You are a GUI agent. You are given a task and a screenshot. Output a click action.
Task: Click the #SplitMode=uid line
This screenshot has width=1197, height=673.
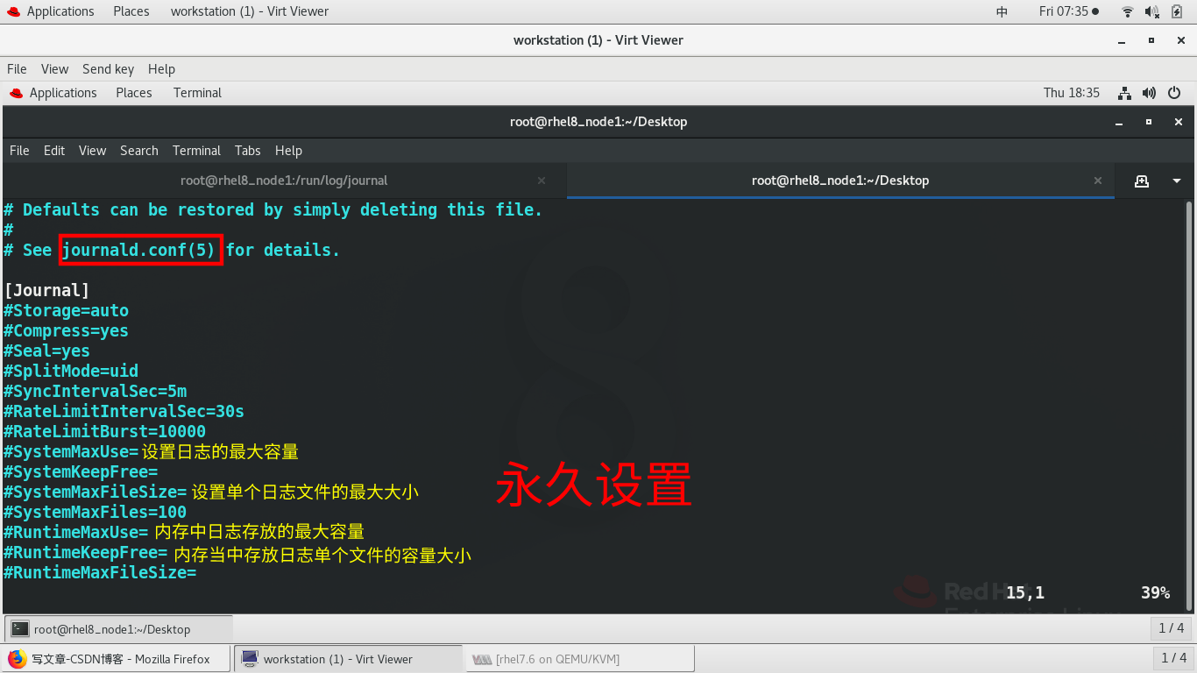point(71,371)
